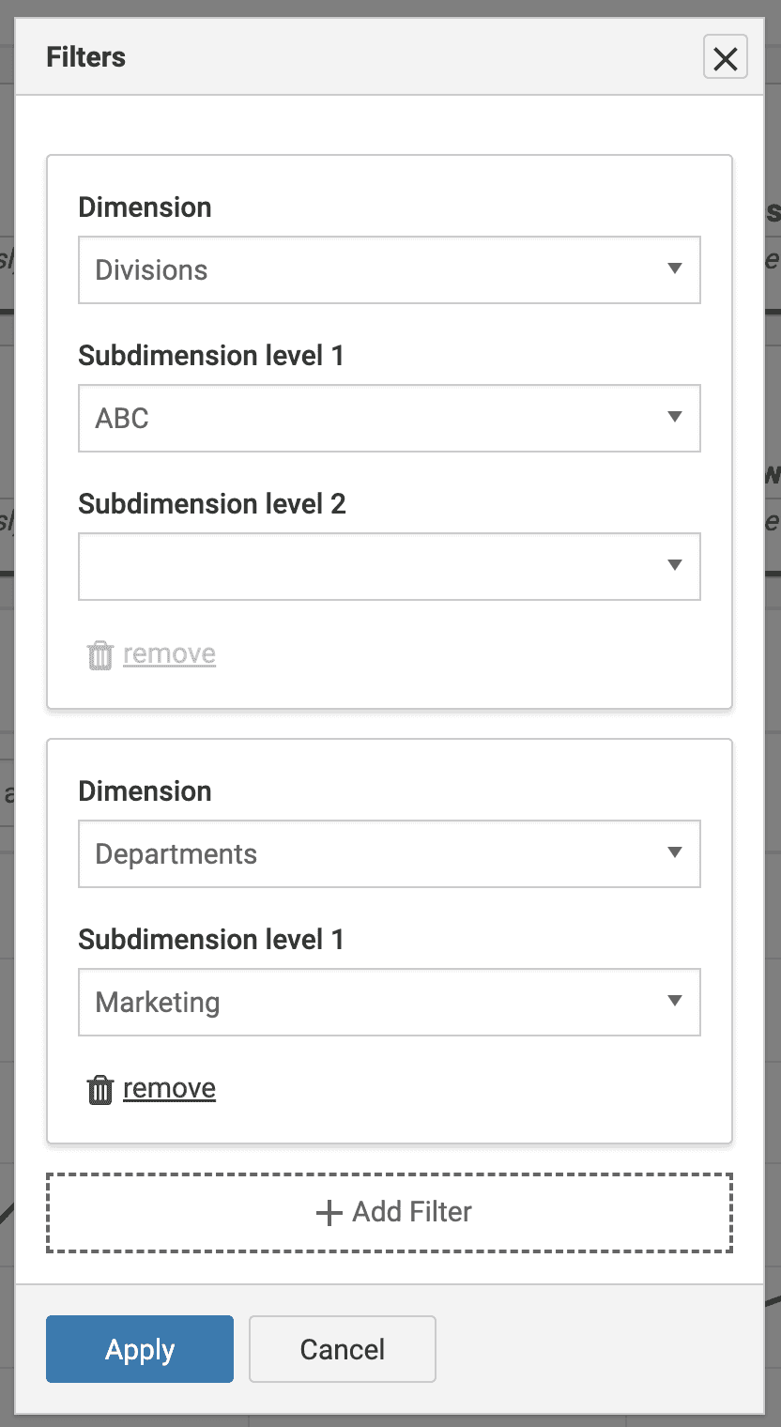Apply the configured filters
This screenshot has width=781, height=1427.
(139, 1349)
